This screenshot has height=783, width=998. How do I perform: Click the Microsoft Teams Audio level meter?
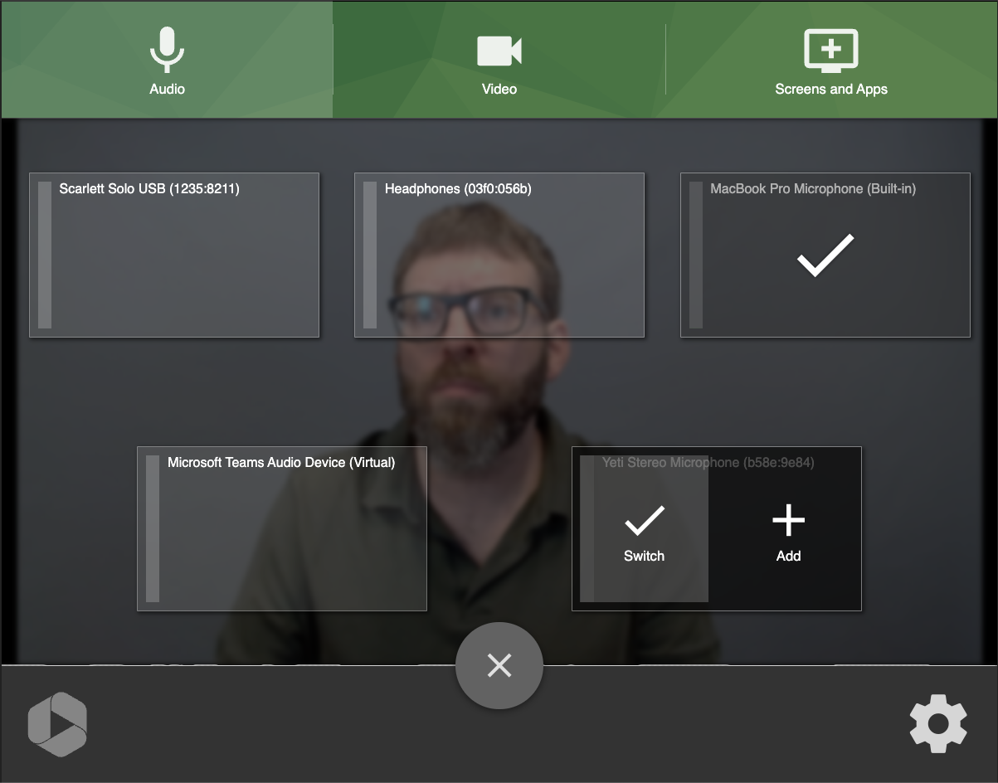coord(153,529)
